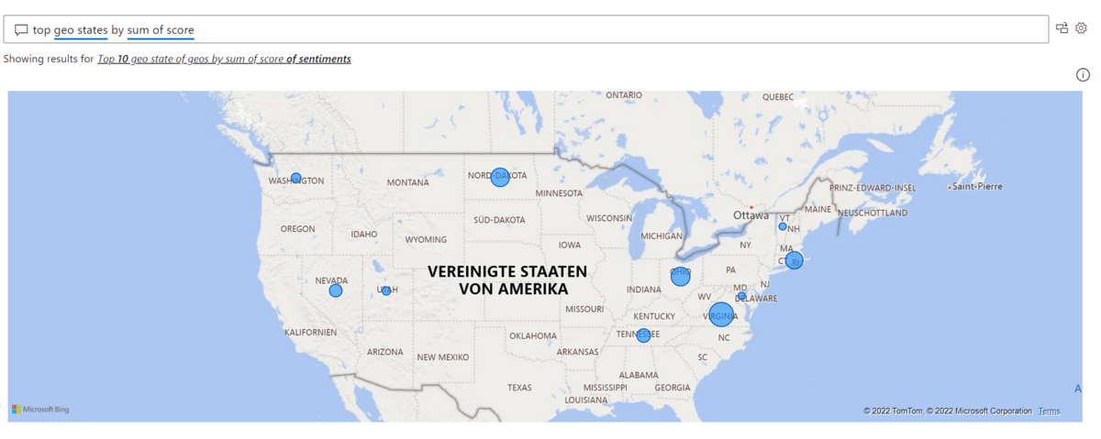Select the Ohio data bubble
The height and width of the screenshot is (439, 1101).
[680, 276]
